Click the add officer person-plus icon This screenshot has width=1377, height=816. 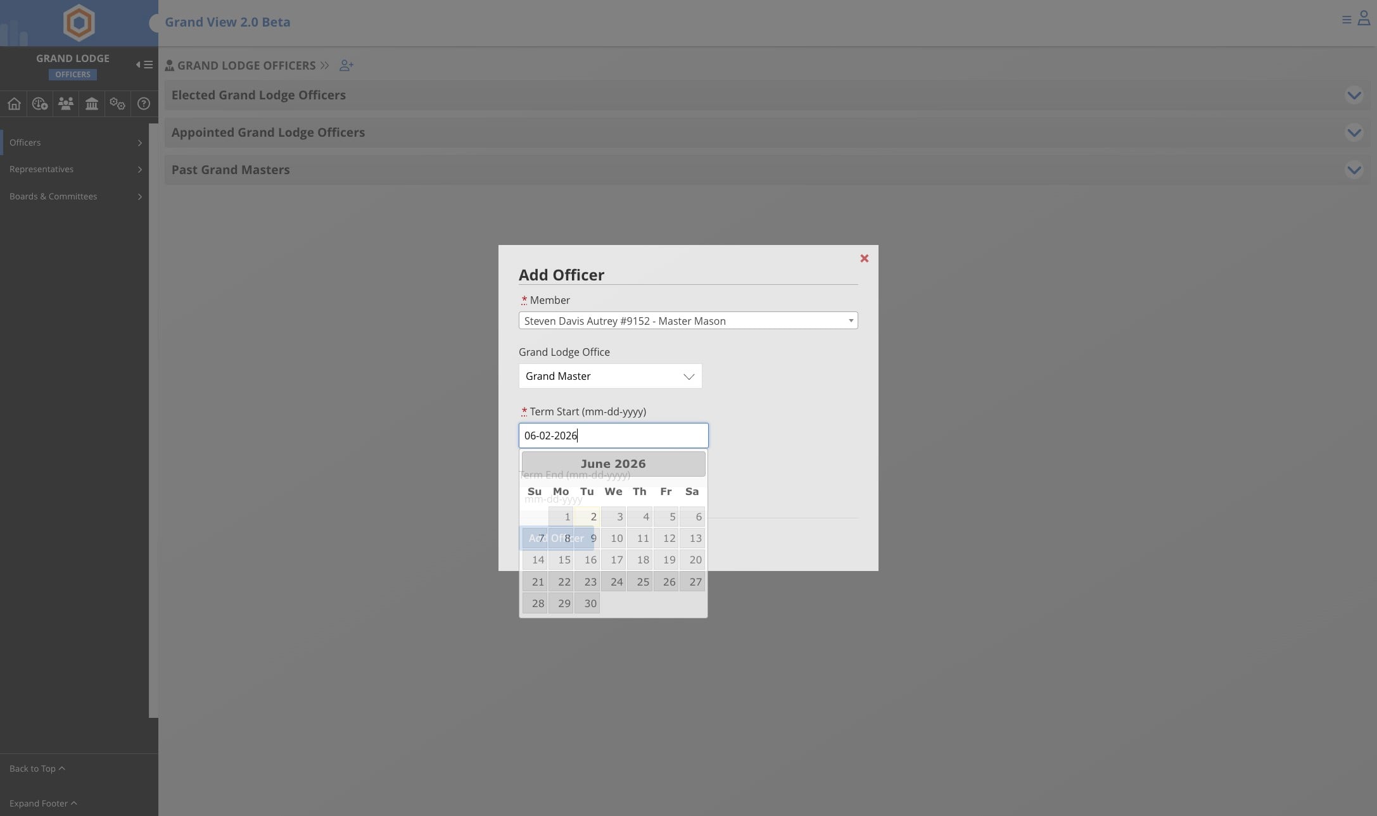coord(346,65)
